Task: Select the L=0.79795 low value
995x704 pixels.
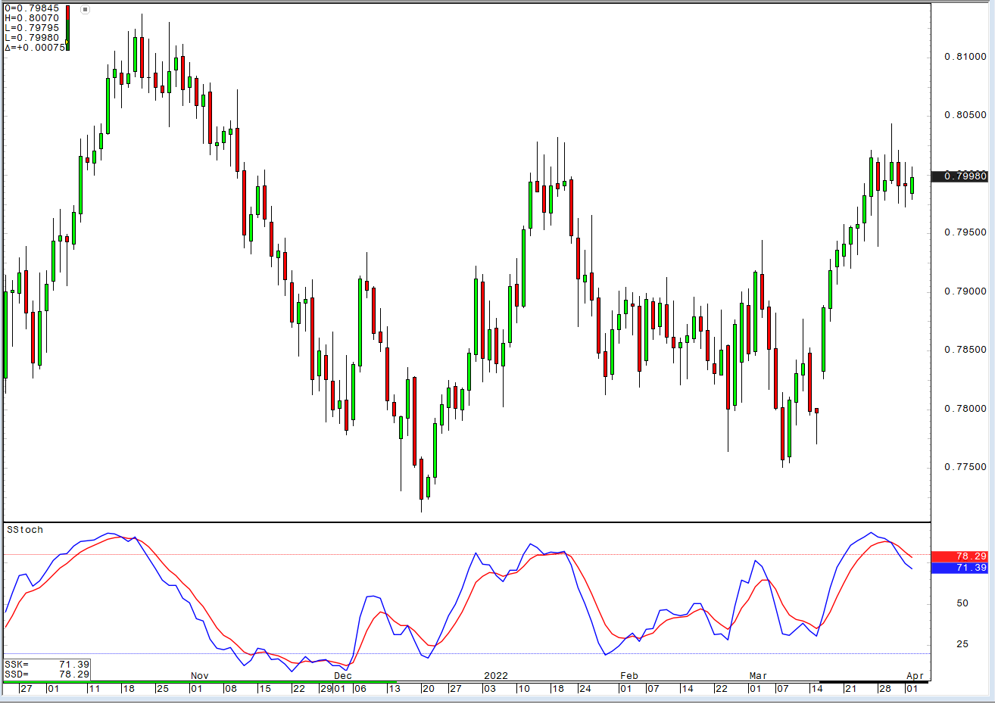Action: point(32,28)
